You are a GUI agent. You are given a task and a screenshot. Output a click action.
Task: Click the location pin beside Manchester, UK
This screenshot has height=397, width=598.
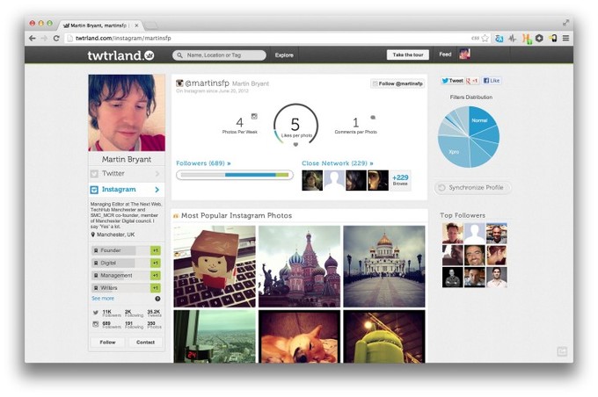coord(92,235)
